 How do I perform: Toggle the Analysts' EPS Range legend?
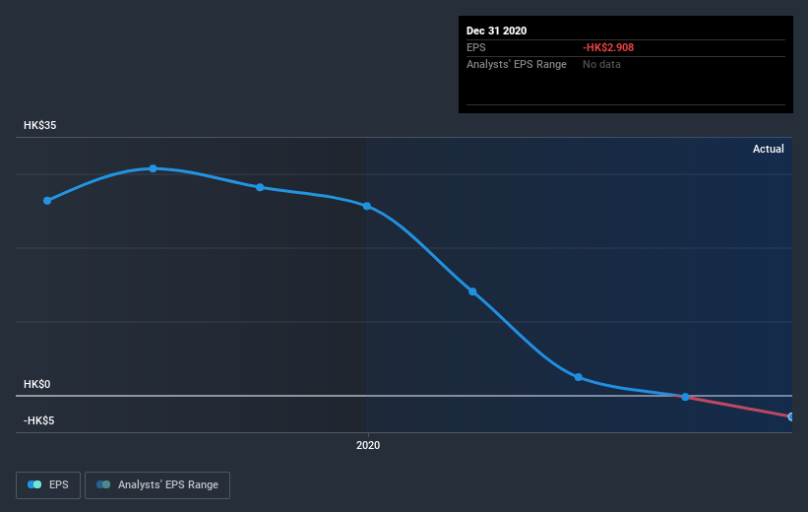coord(157,485)
